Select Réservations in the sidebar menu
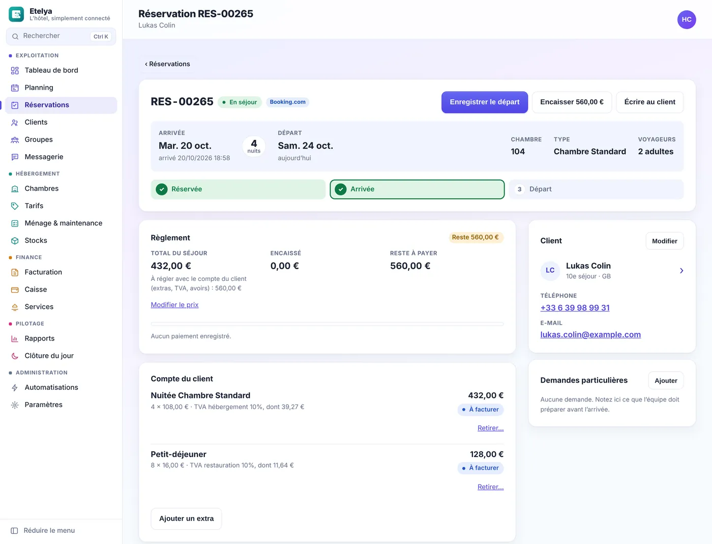The image size is (712, 544). tap(61, 105)
